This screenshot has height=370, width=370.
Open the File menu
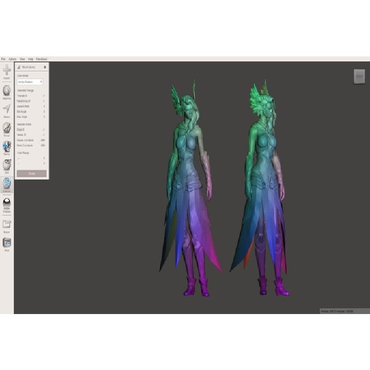3,59
